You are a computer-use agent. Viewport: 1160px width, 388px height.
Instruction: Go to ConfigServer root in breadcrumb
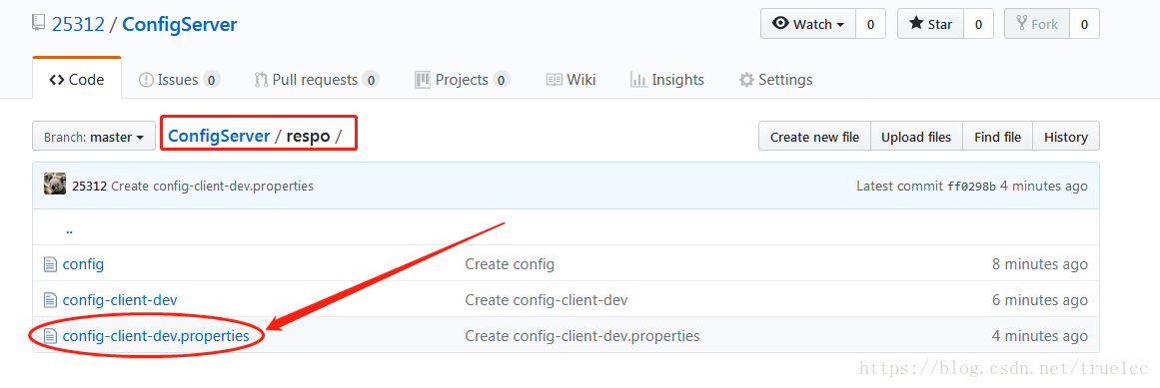219,136
